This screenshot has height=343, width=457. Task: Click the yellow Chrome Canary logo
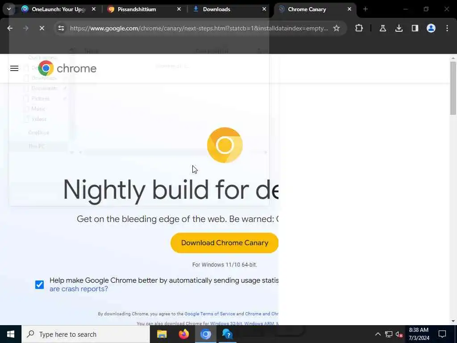(225, 145)
